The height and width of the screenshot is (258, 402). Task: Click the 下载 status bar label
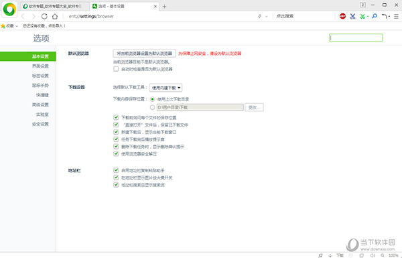[340, 255]
